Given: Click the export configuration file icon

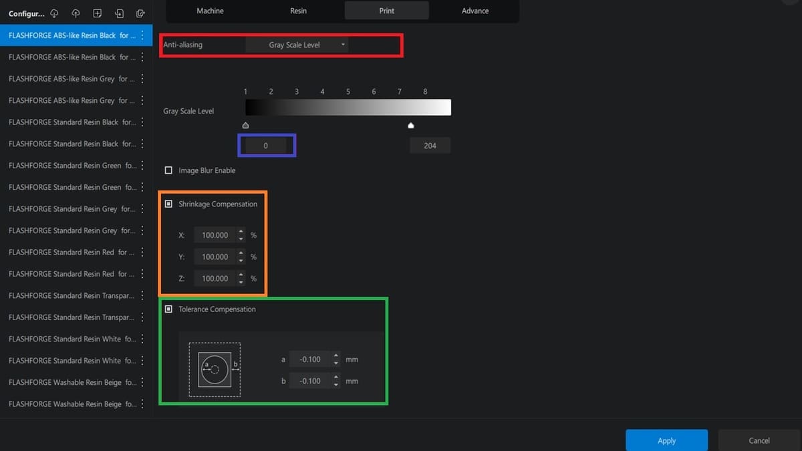Looking at the screenshot, I should click(140, 13).
